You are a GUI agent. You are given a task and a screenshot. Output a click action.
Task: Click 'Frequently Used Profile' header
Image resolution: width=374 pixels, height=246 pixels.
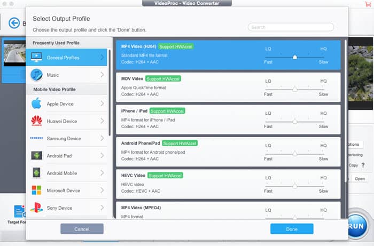point(56,43)
